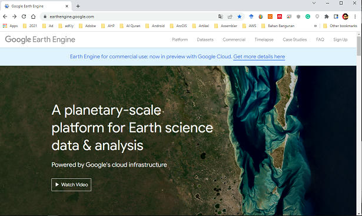Click the gray map pin extension icon
Viewport: 362px width, 216px height.
[317, 16]
